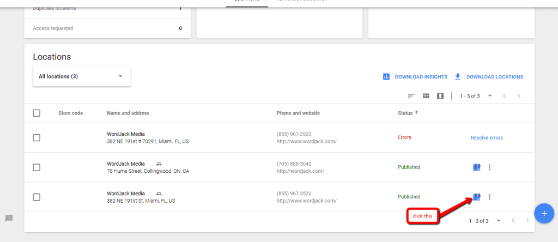
Task: Click the Locations section heading
Action: [52, 57]
